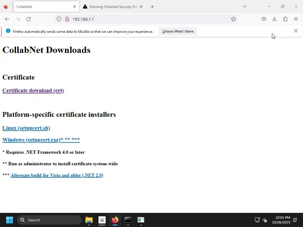Minimize the Firefox window
The image size is (303, 227).
[269, 7]
